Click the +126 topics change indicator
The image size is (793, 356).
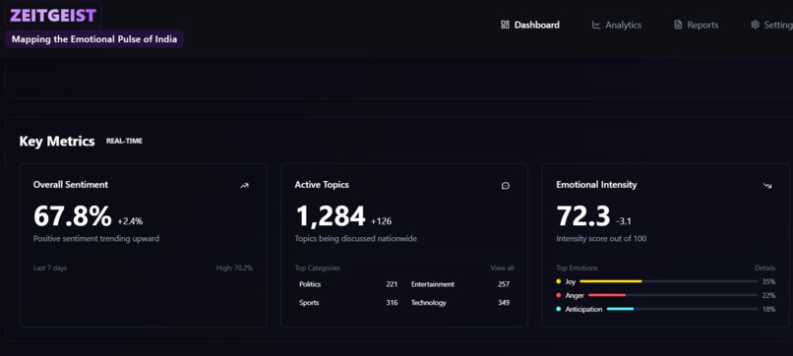(x=381, y=221)
